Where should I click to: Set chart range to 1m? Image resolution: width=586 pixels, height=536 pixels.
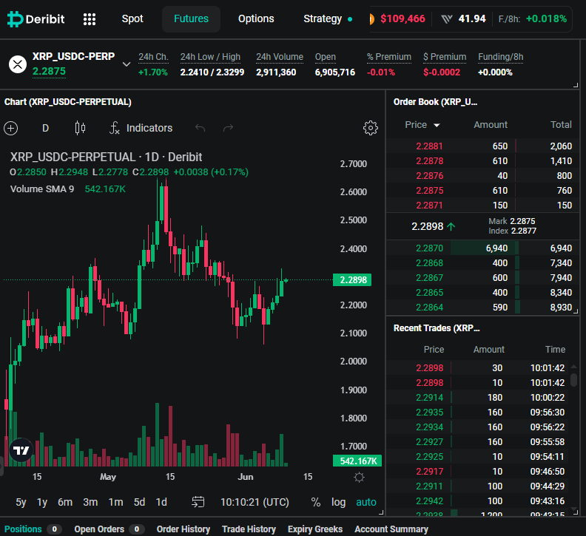(116, 502)
